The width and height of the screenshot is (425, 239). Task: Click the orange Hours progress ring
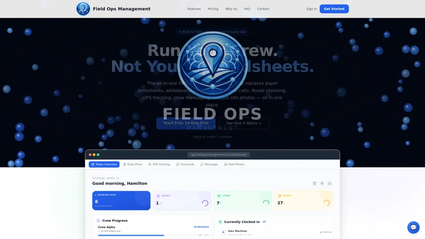(327, 203)
